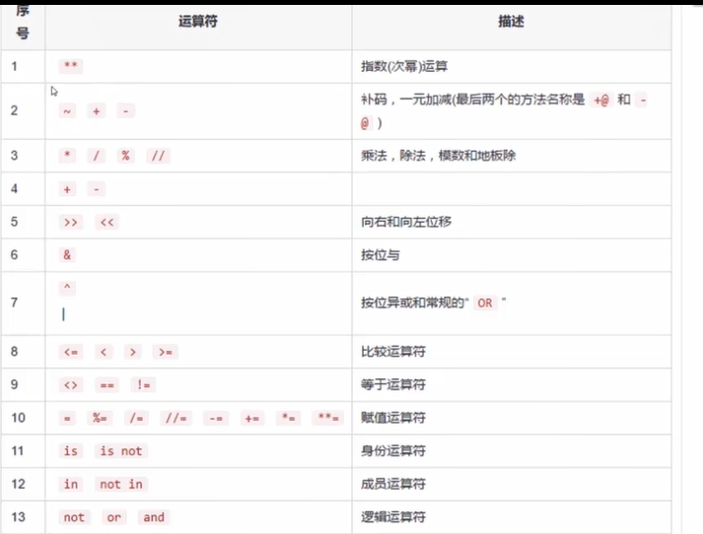Click the unary + operator in row 2
The image size is (703, 534).
(x=96, y=110)
